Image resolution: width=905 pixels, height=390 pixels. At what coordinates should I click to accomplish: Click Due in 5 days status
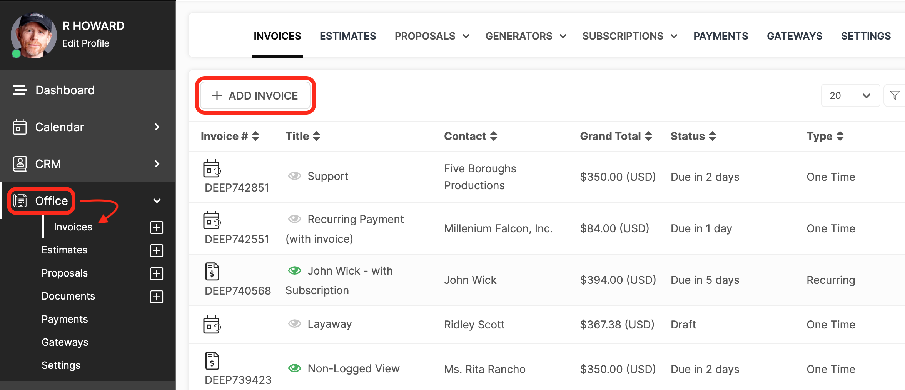click(x=705, y=280)
